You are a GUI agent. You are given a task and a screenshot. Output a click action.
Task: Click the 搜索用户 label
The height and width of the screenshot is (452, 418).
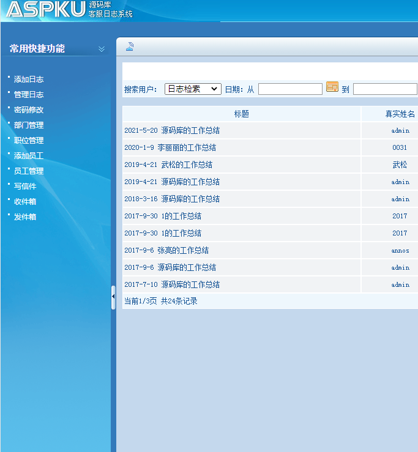(x=141, y=89)
